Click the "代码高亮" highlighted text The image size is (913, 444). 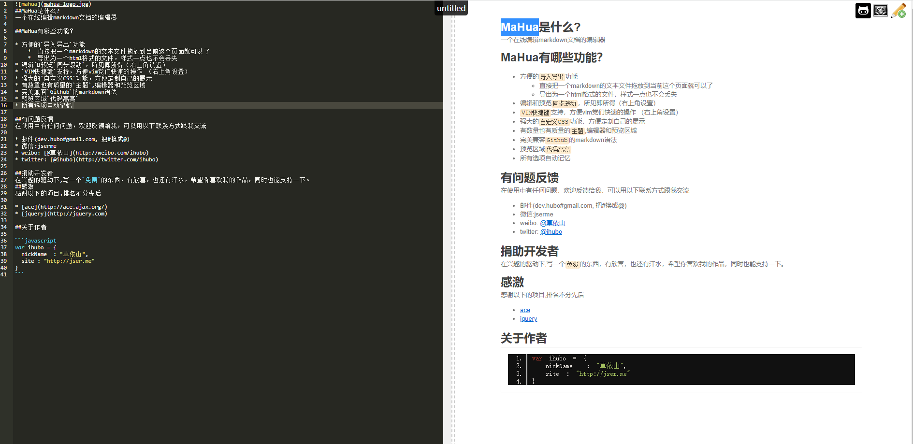point(558,149)
